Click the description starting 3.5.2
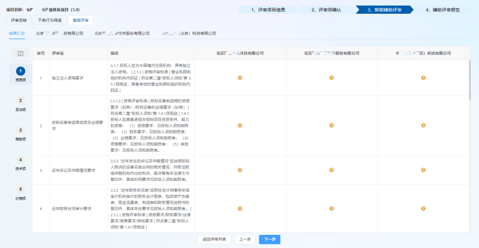 coord(151,209)
